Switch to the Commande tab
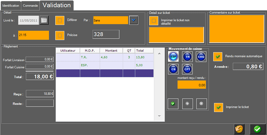This screenshot has height=135, width=267. click(x=30, y=6)
